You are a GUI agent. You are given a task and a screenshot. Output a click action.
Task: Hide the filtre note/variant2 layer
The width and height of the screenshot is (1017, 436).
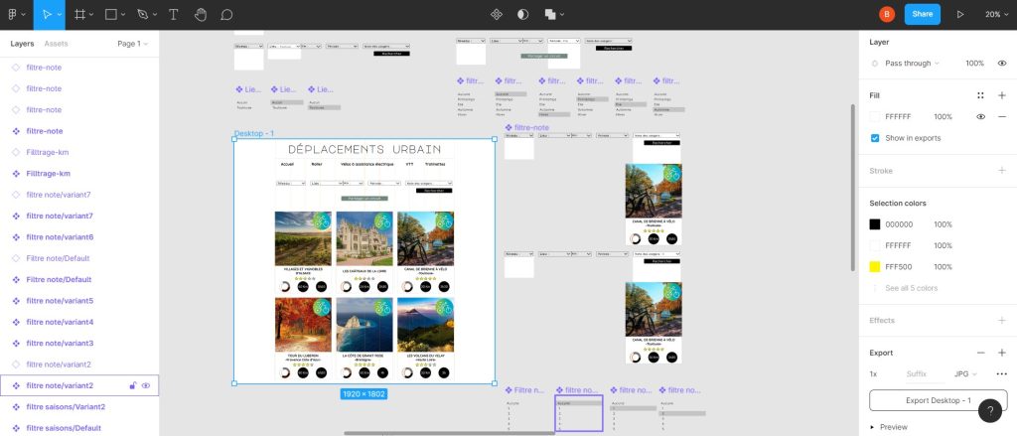tap(146, 385)
